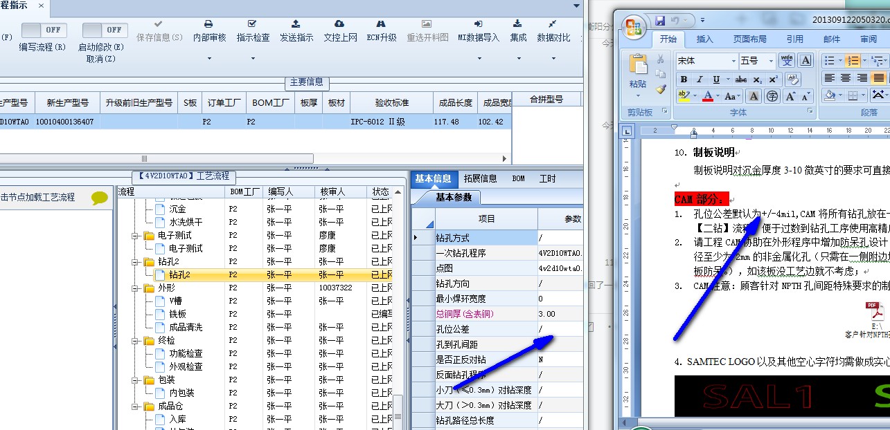Click ECN升级 toolbar button
Viewport: 890px width, 430px height.
(x=382, y=31)
